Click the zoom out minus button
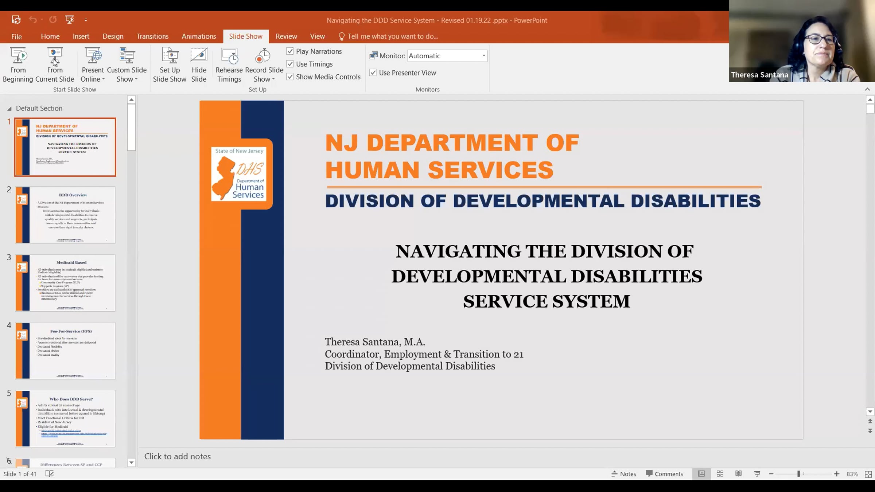The height and width of the screenshot is (492, 875). click(x=771, y=474)
